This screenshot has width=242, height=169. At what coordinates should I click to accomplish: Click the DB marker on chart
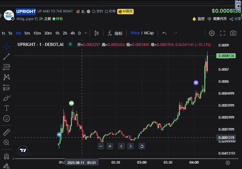(x=71, y=103)
